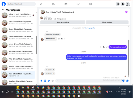Image resolution: width=133 pixels, height=98 pixels.
Task: Click the long 'Hello, yes the apartment' message
Action: 97,57
